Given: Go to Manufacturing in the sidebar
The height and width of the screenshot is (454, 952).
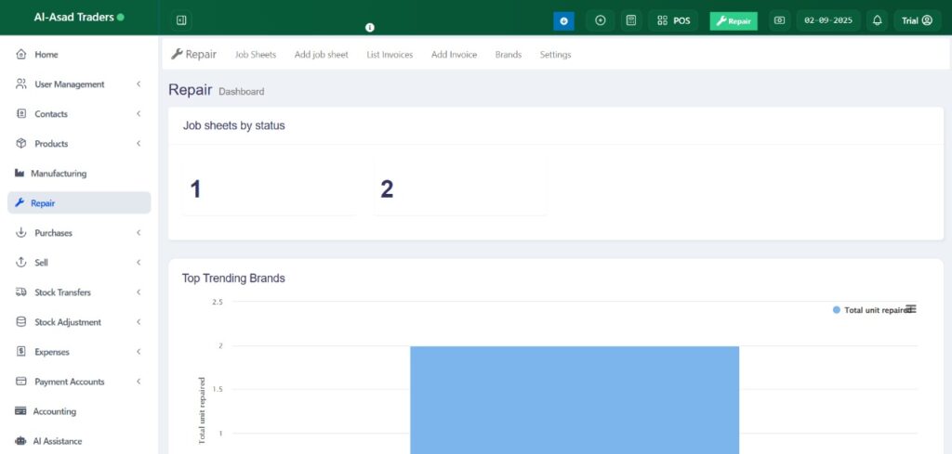Looking at the screenshot, I should (58, 174).
